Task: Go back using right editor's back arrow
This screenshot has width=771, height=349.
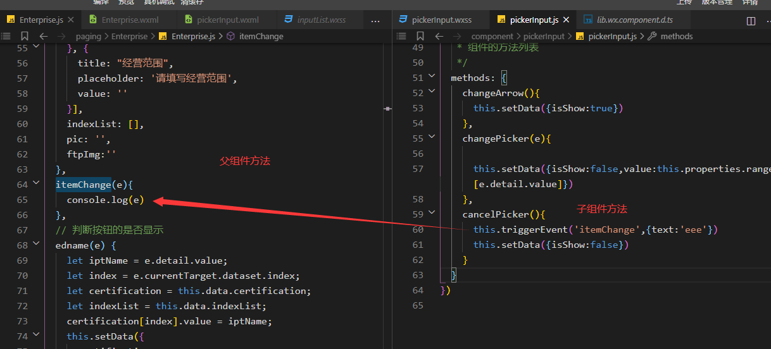Action: [439, 36]
